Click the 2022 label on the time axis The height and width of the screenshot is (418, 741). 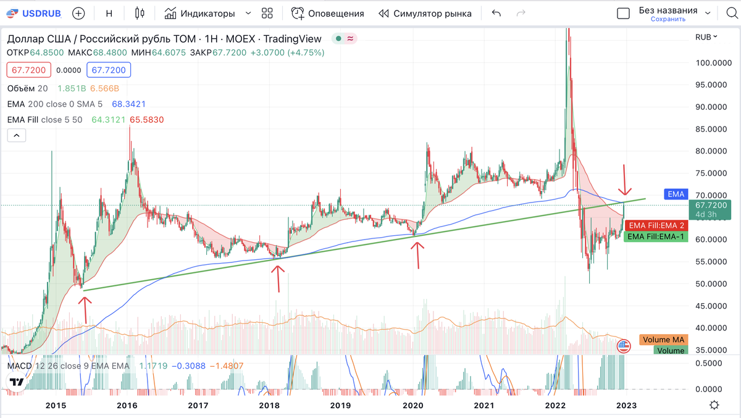click(555, 405)
